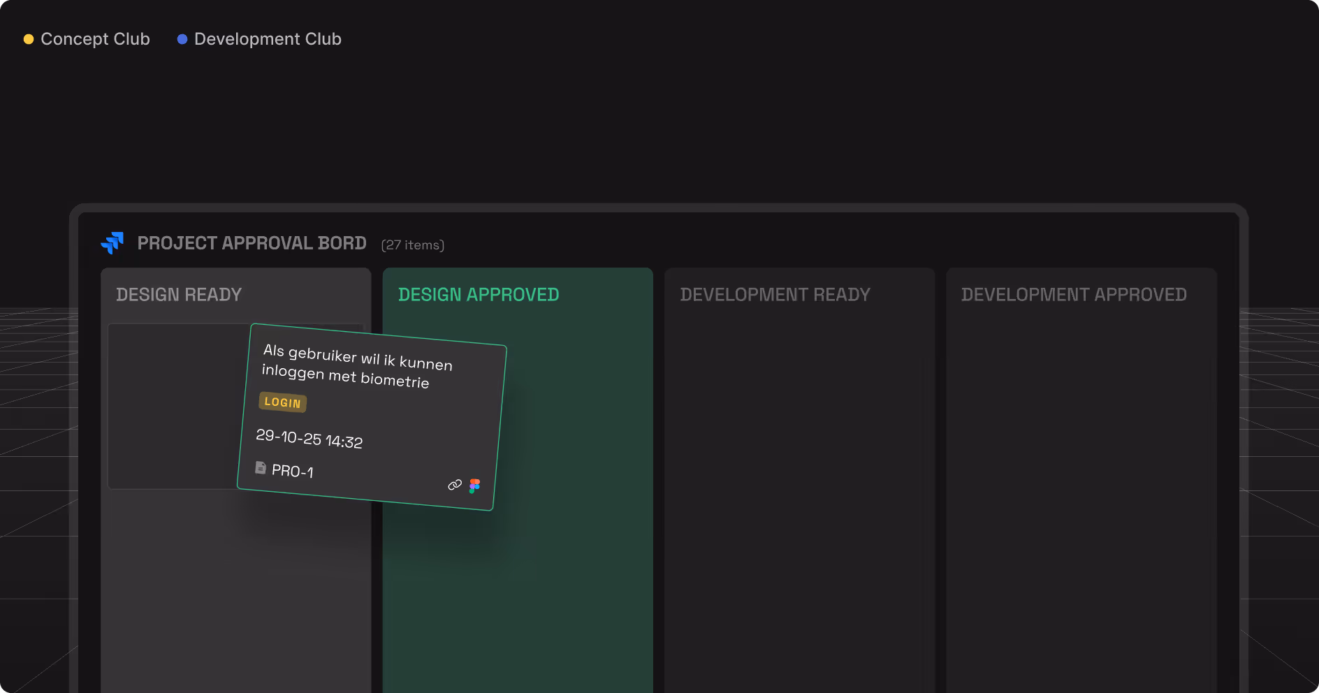Click the yellow dot beside Concept Club

(x=28, y=39)
